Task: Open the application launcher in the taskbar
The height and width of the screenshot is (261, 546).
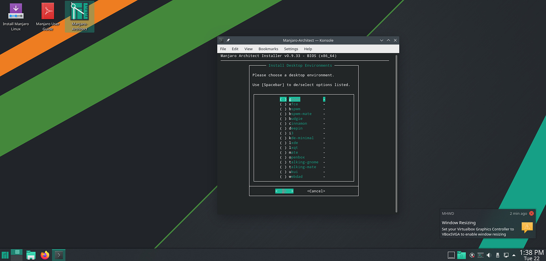Action: [5, 255]
